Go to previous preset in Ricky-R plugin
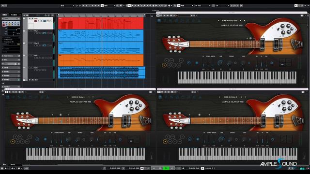Screen dimensions: 310x174 219,97
